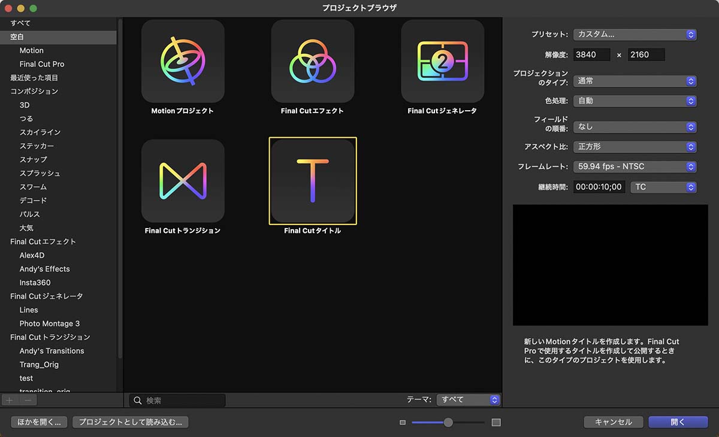Click the sidebar vertical scrollbar
Viewport: 719px width, 437px height.
pos(120,189)
